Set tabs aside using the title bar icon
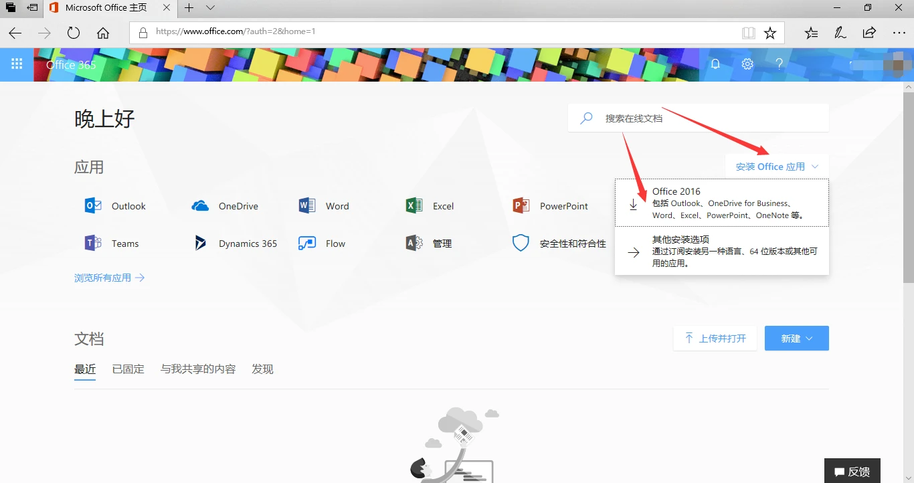 [x=32, y=8]
